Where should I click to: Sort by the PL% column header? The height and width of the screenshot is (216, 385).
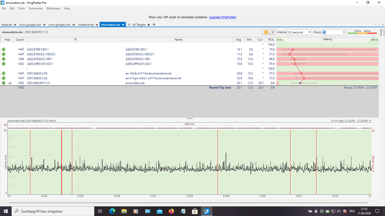(x=271, y=40)
